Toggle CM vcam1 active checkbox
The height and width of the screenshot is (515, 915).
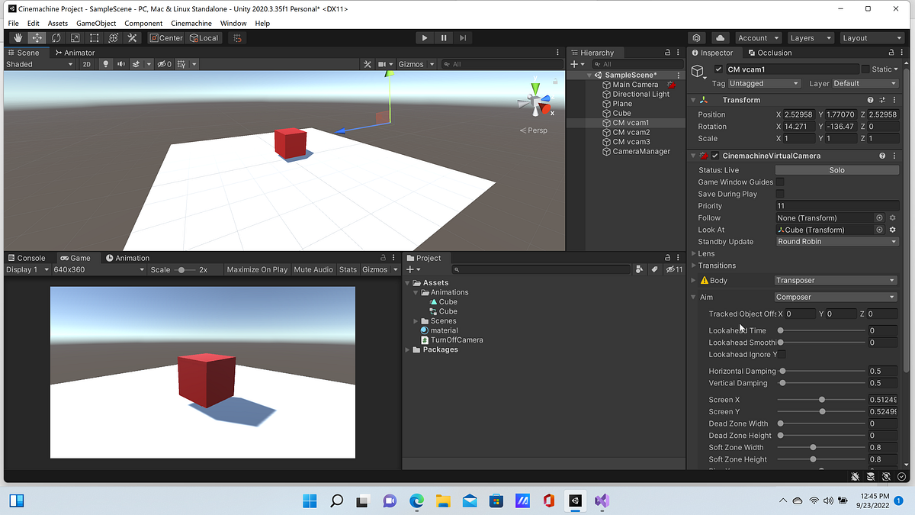718,69
